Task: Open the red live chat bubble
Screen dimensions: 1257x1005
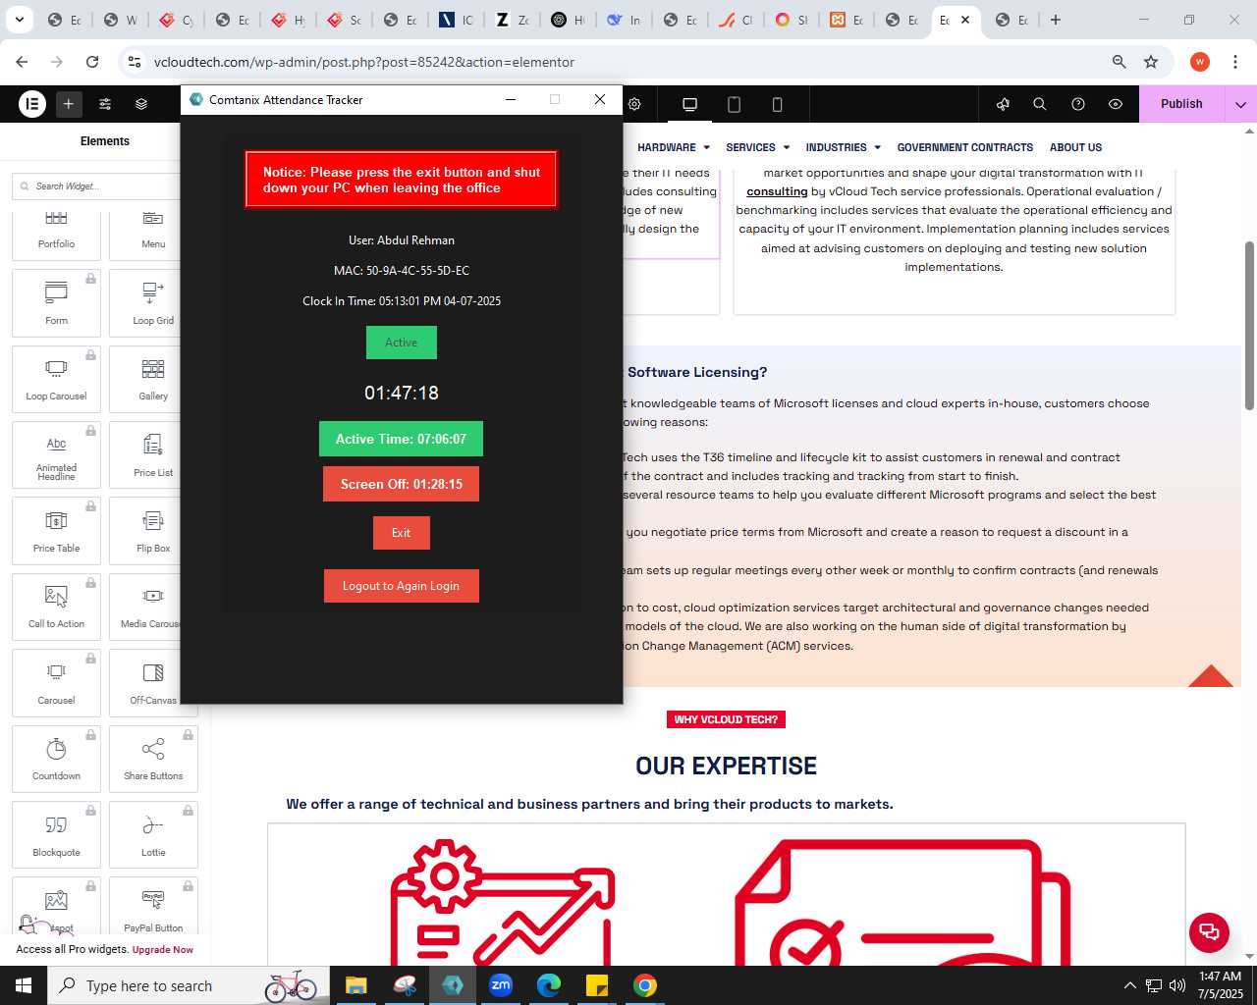Action: tap(1209, 931)
